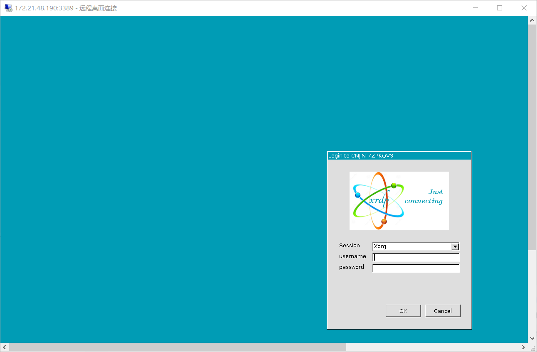Maximize the Remote Desktop window

500,8
